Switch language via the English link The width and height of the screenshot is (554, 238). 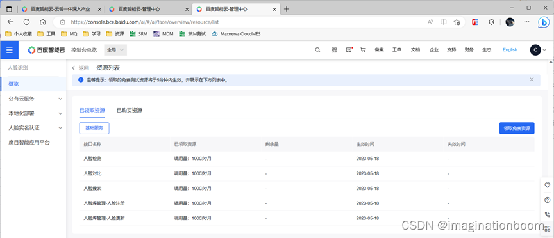510,50
